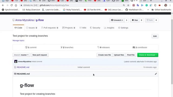Open the README.md file in the list
This screenshot has width=173, height=97.
coord(23,67)
